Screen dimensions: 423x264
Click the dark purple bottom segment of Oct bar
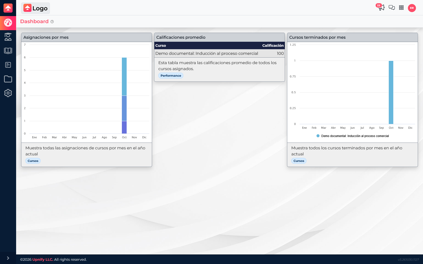124,127
